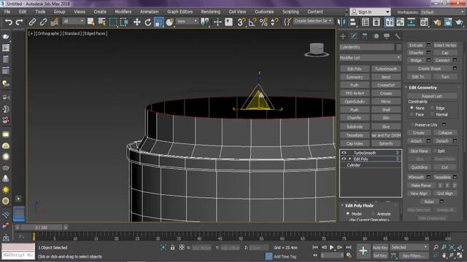The image size is (467, 262).
Task: Select the Animate radio button
Action: pyautogui.click(x=373, y=213)
